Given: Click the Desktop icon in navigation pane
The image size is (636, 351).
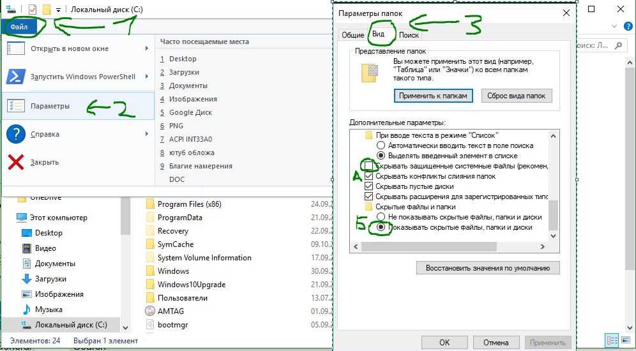Looking at the screenshot, I should 26,233.
